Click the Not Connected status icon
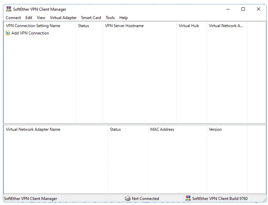The width and height of the screenshot is (268, 205). tap(127, 199)
